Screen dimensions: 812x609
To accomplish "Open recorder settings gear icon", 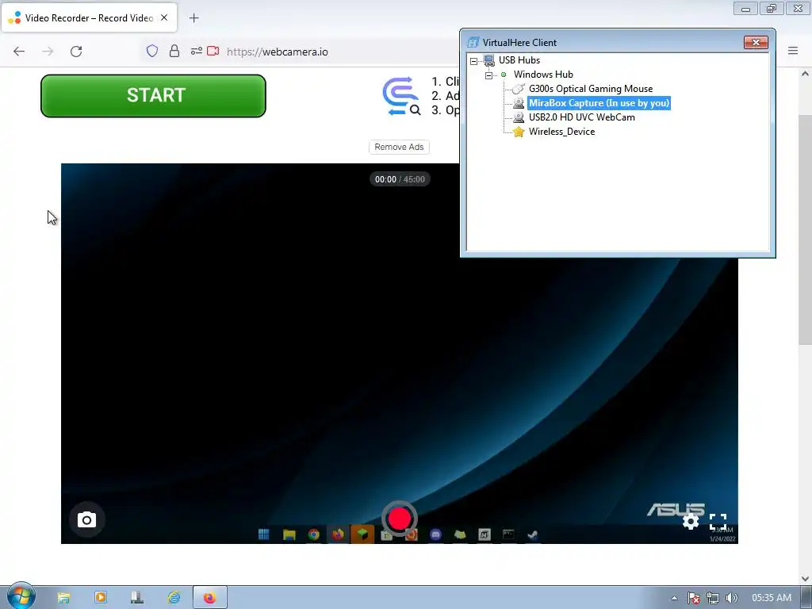I will click(691, 521).
